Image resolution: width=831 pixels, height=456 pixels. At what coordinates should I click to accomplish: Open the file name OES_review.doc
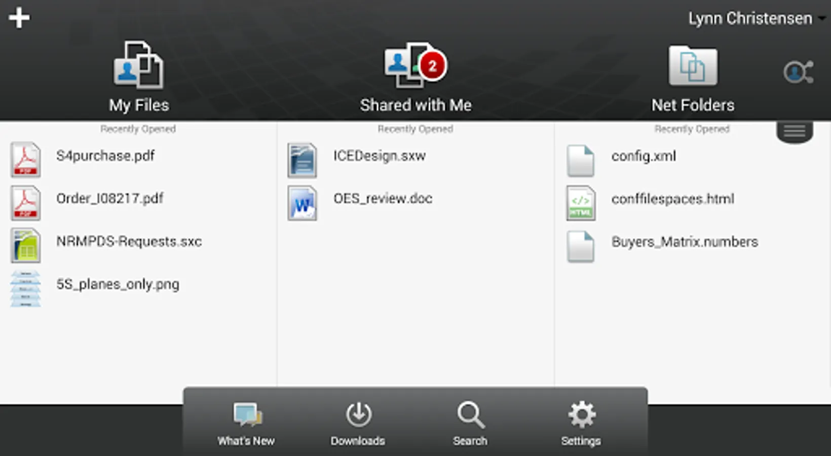coord(383,199)
